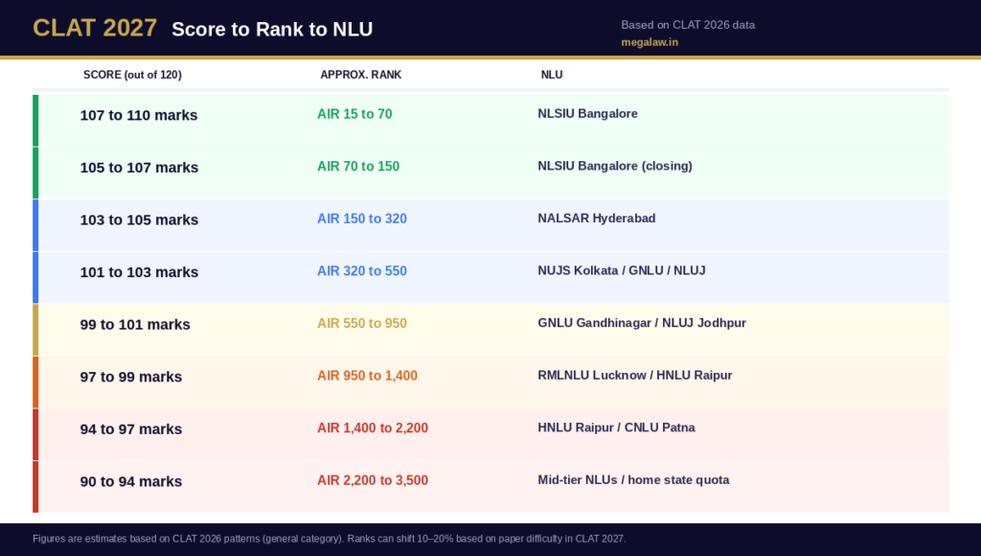981x556 pixels.
Task: Select '90 to 94 marks' cell
Action: coord(130,481)
